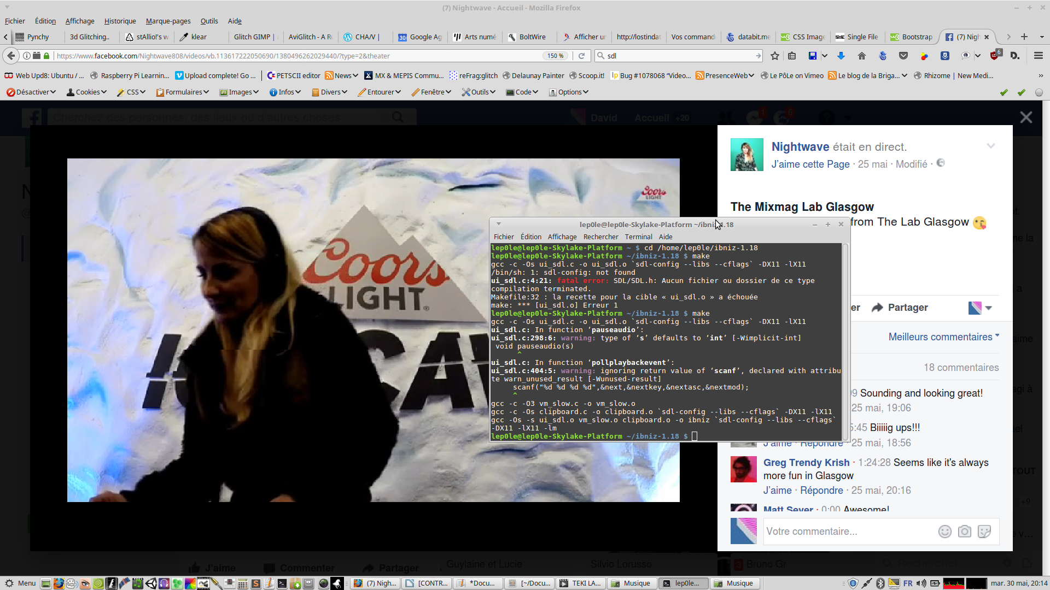Open the emoji picker in comment box
The width and height of the screenshot is (1050, 590).
pos(944,532)
